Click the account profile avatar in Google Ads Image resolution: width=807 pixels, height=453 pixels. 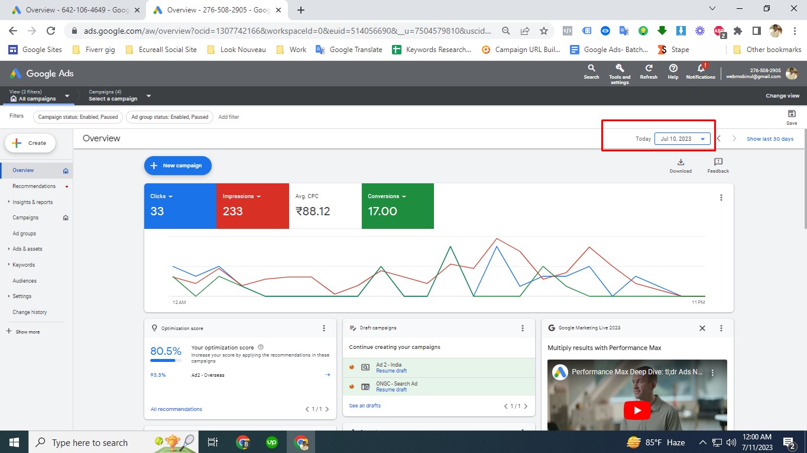(x=792, y=74)
